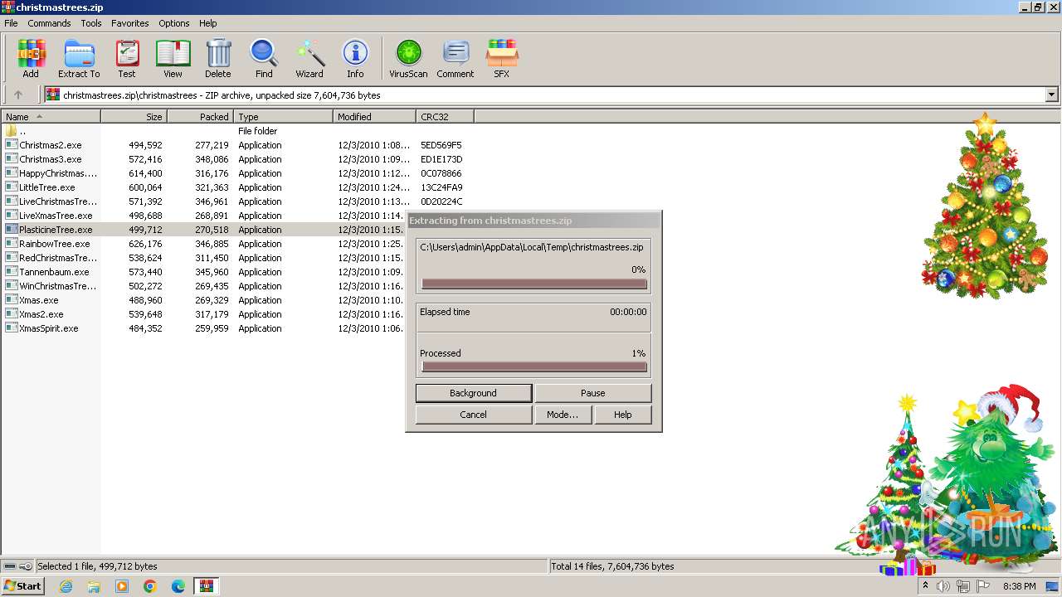
Task: Sort by Size column header
Action: click(134, 117)
